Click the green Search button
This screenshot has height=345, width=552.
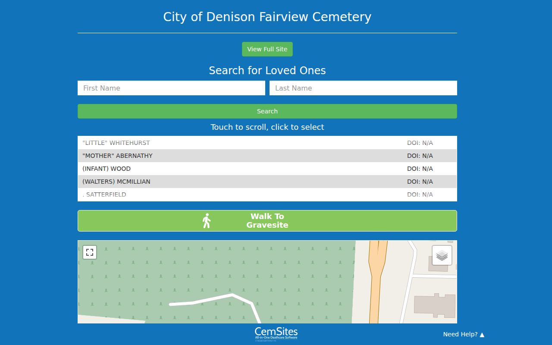point(267,111)
